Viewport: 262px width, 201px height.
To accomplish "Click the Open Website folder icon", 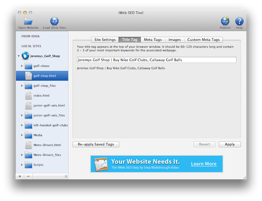I will tap(28, 21).
